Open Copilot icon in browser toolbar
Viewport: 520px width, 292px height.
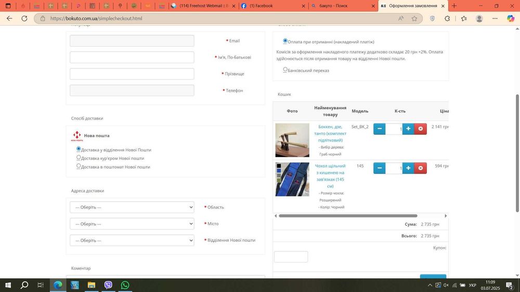[x=511, y=19]
